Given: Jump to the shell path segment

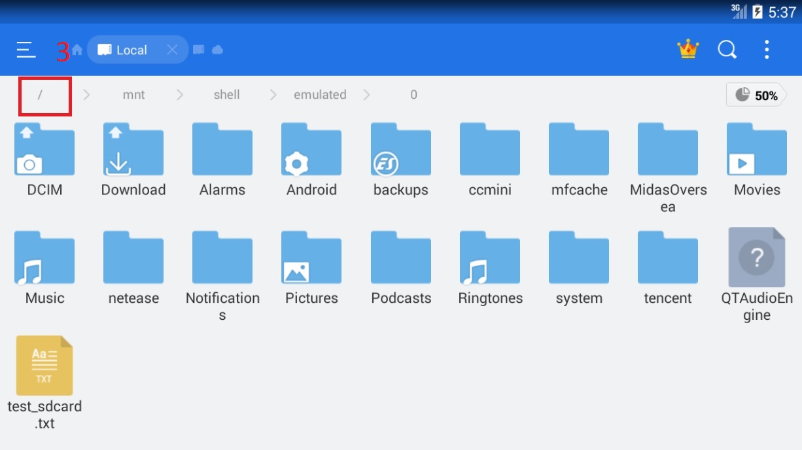Looking at the screenshot, I should tap(226, 95).
